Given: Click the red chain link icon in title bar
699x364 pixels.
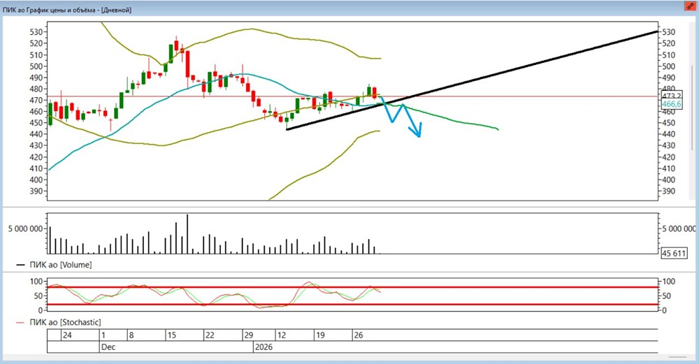Looking at the screenshot, I should (691, 6).
